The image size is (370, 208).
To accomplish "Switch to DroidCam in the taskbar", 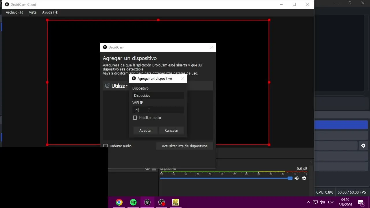I will (147, 202).
